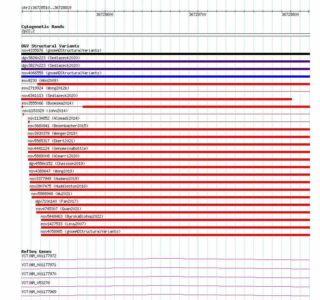Open transcript VIT|NM_001177969 label
320x300 pixels.
[x=39, y=292]
